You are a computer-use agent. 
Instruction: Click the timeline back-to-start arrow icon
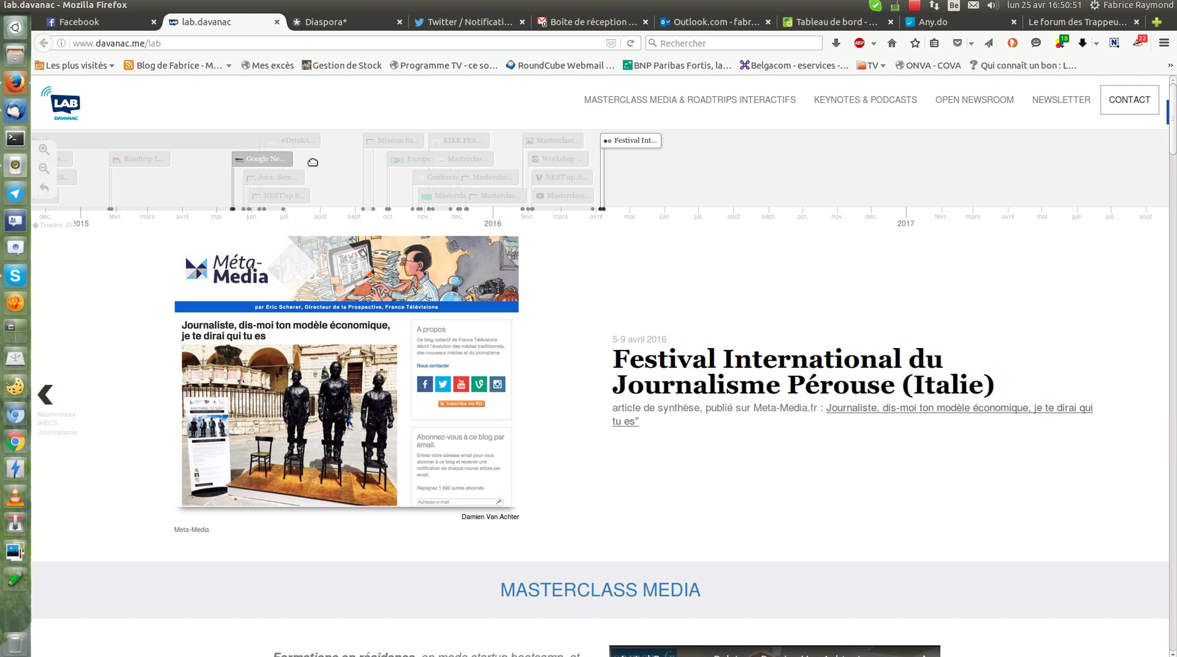(x=44, y=188)
